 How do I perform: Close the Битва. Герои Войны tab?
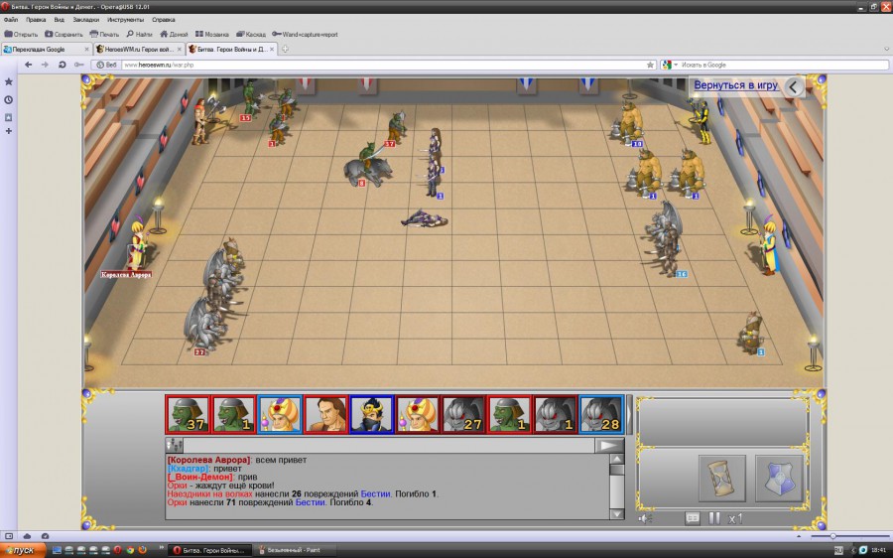point(272,49)
